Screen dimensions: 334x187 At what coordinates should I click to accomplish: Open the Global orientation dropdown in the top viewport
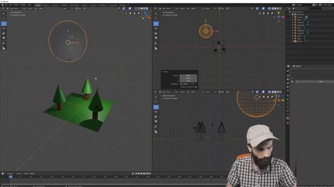[x=208, y=8]
